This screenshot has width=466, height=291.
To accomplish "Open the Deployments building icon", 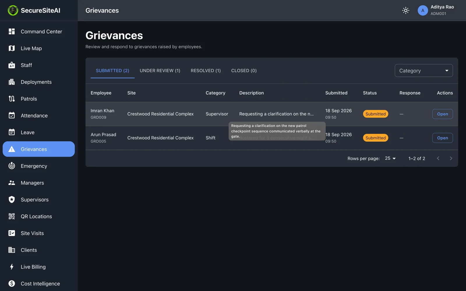I will pyautogui.click(x=12, y=82).
